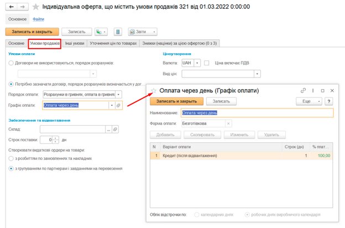Expand the Звіти reports dropdown

tap(154, 32)
